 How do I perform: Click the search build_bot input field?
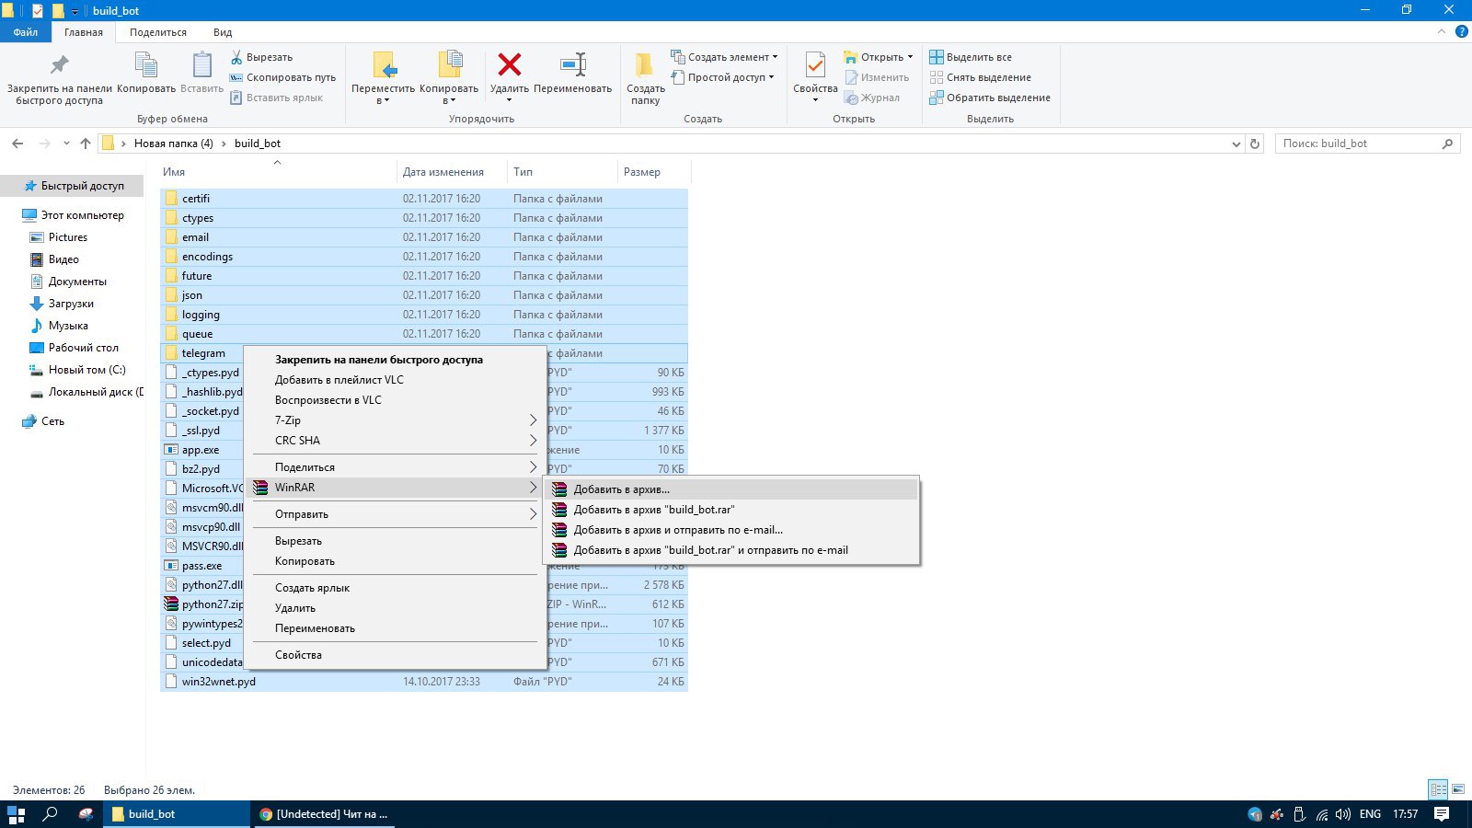pos(1357,144)
